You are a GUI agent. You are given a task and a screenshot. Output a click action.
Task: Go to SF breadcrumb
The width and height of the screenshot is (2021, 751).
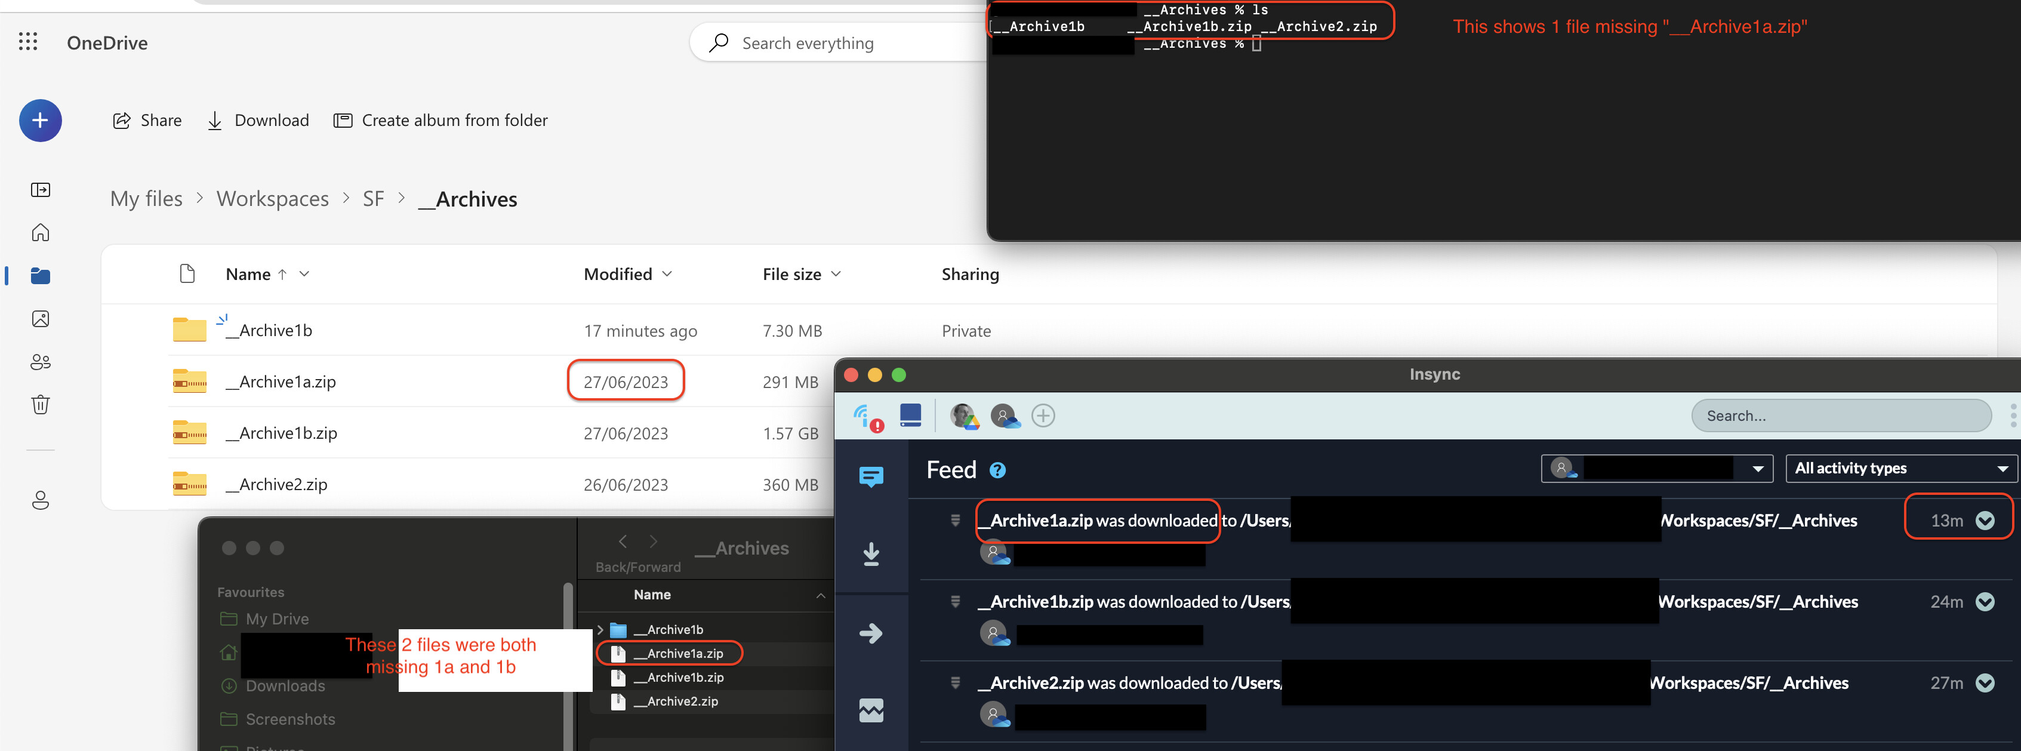pos(374,199)
